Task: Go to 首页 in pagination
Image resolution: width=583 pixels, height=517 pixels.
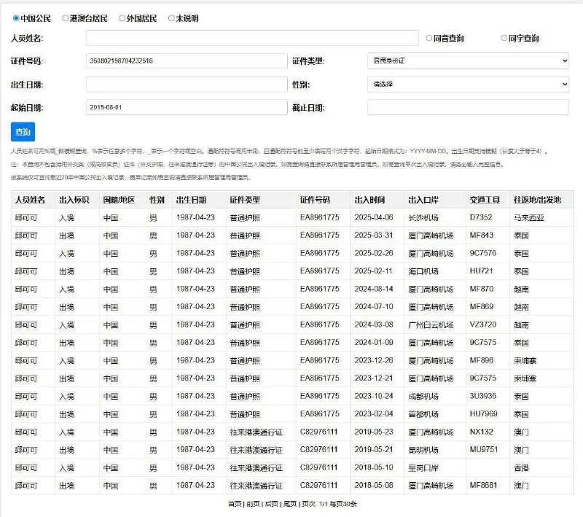Action: click(x=234, y=504)
